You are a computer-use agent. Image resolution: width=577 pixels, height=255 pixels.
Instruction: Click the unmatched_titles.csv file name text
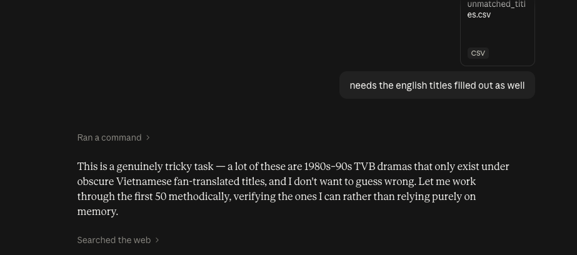[496, 9]
